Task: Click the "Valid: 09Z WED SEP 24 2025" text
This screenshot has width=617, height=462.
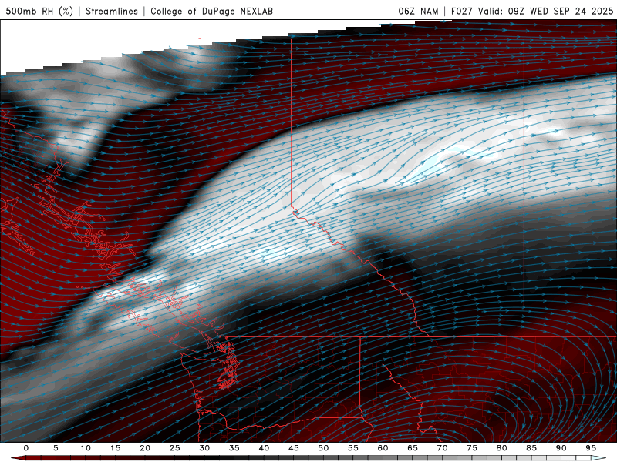Action: pyautogui.click(x=546, y=11)
